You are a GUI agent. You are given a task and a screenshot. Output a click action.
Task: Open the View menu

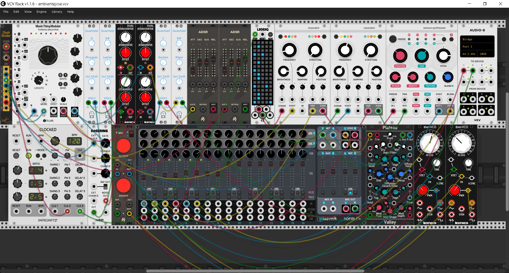coord(28,12)
